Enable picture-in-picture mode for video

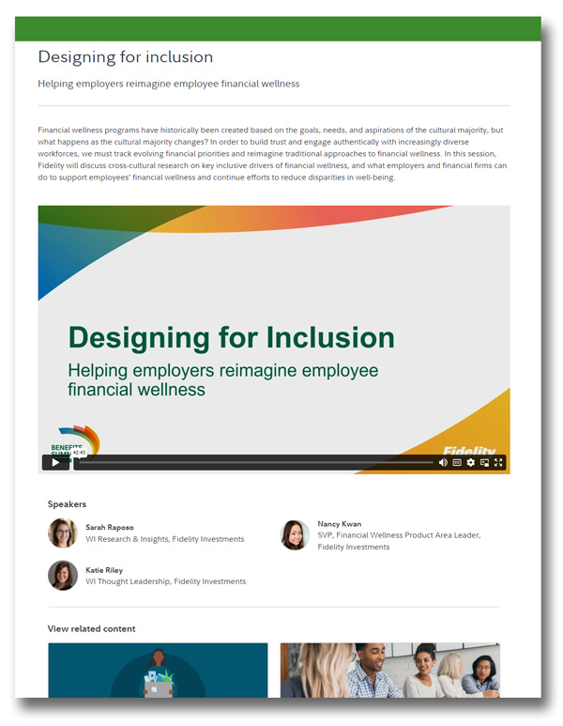coord(485,462)
